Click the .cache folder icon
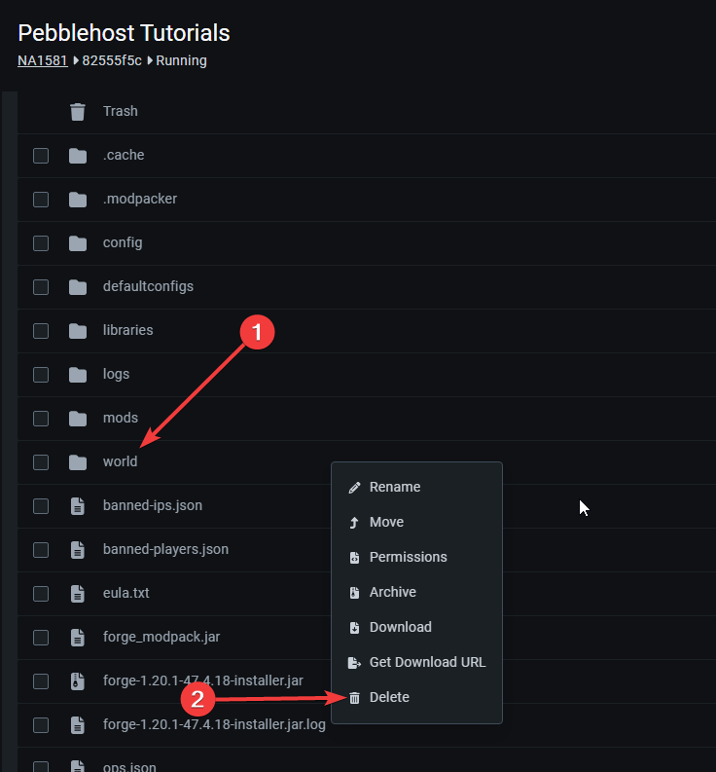 pos(78,156)
